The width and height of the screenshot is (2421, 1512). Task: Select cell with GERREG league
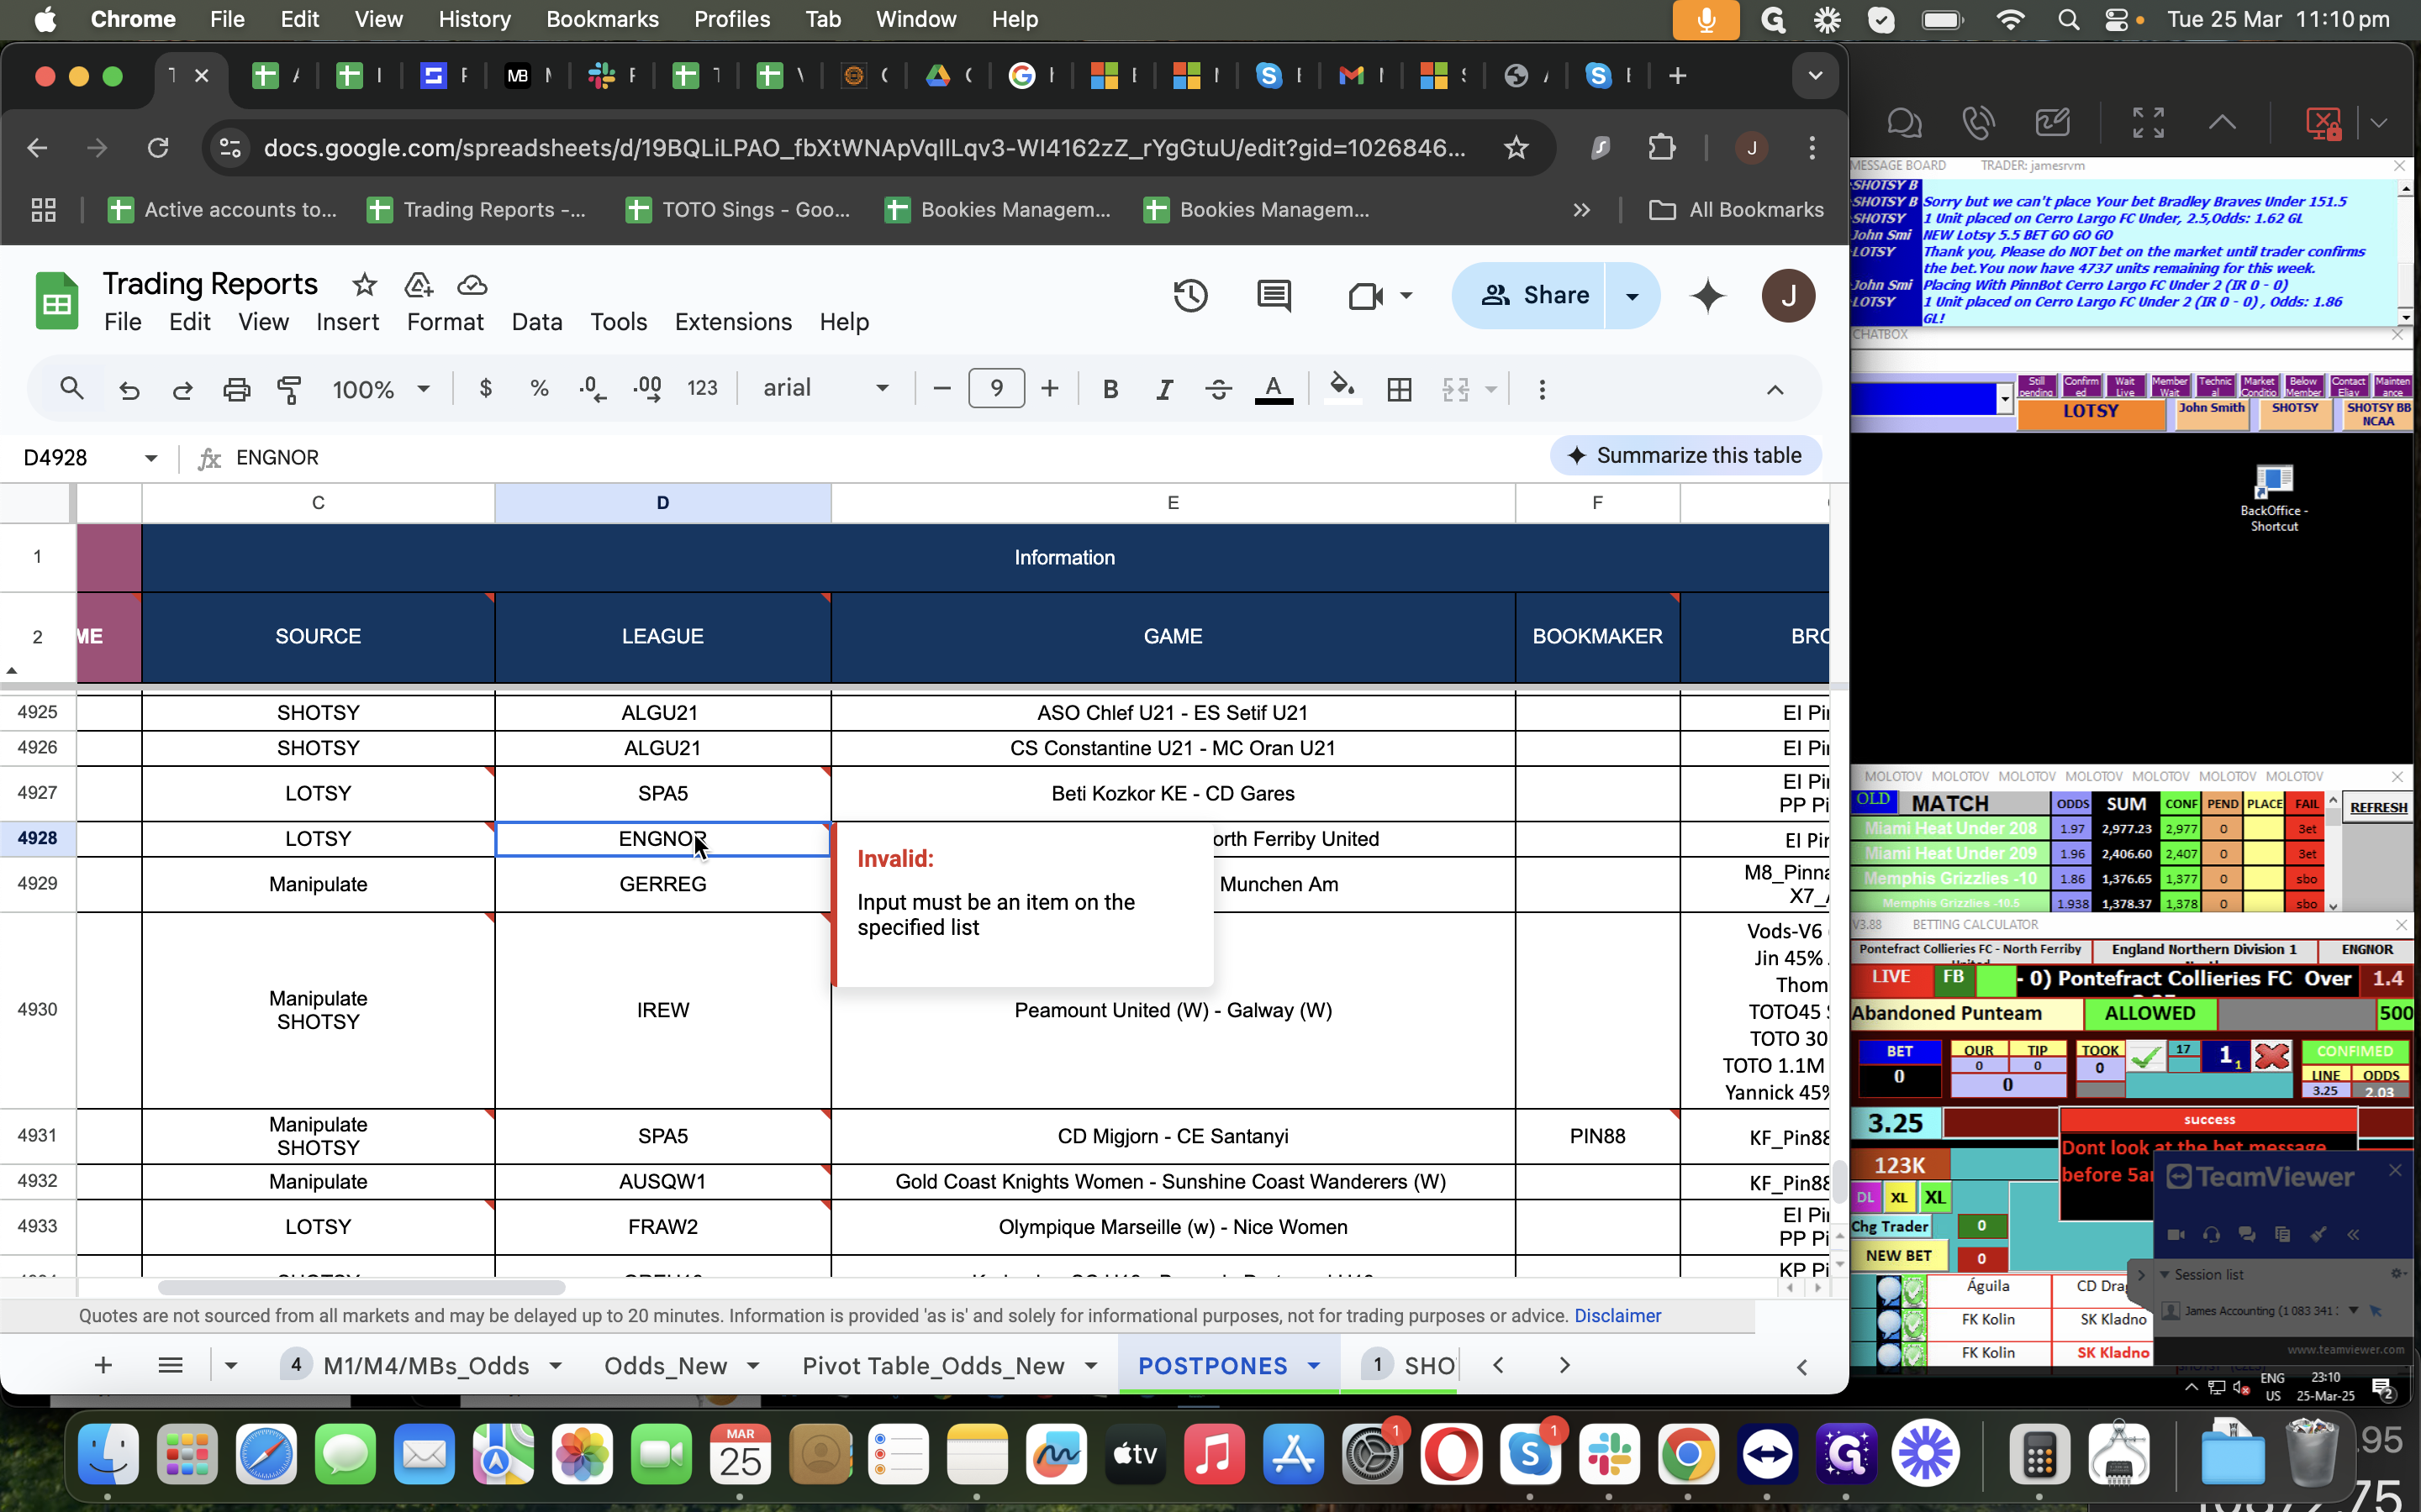click(x=662, y=884)
